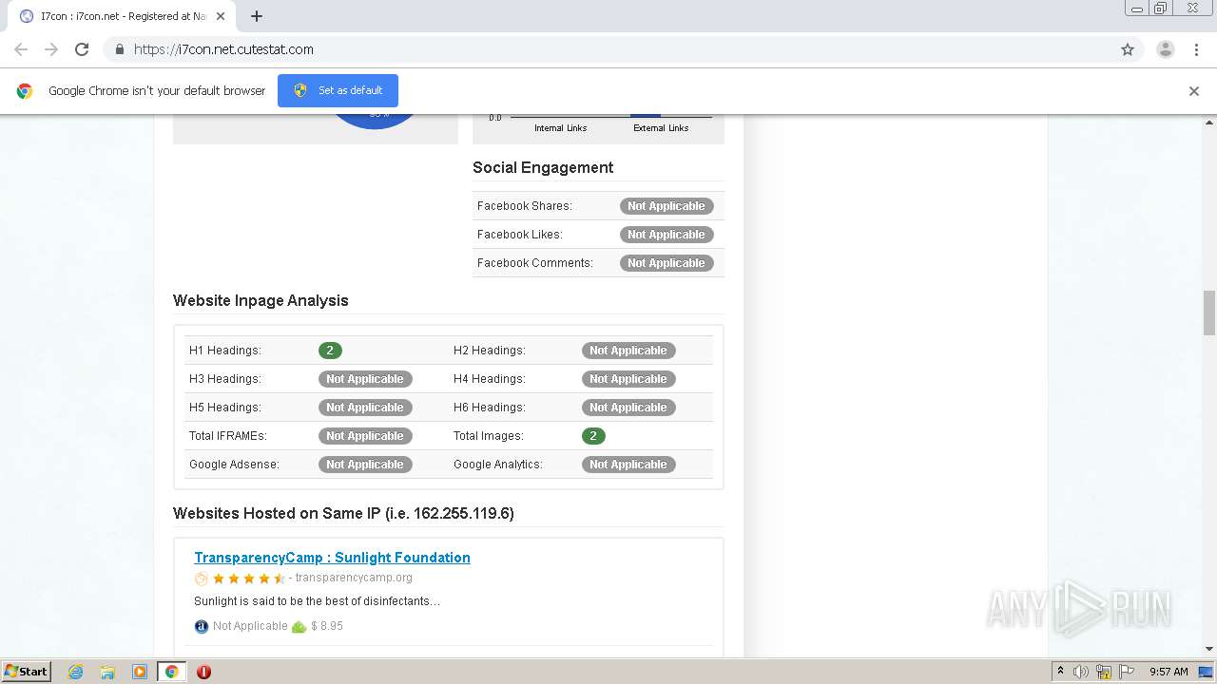This screenshot has height=684, width=1217.
Task: Click the page vertical scrollbar thumb
Action: (1209, 313)
